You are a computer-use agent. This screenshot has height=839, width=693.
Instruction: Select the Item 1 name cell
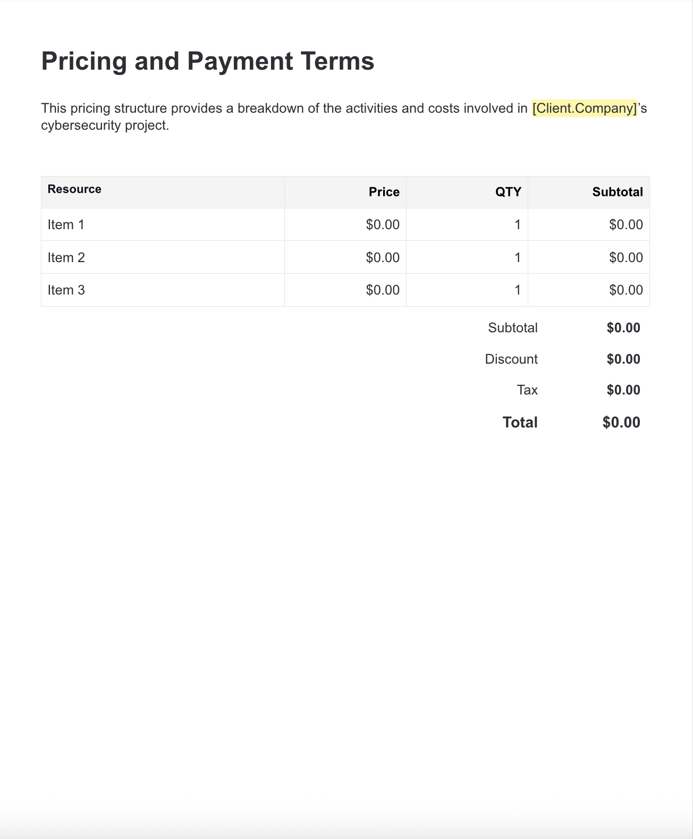(x=66, y=224)
